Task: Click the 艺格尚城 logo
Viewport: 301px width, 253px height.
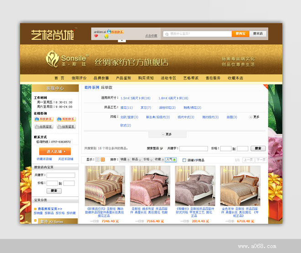Action: (52, 35)
